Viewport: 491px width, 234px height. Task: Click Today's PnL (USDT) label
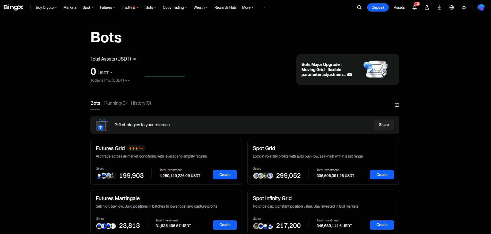pyautogui.click(x=107, y=80)
